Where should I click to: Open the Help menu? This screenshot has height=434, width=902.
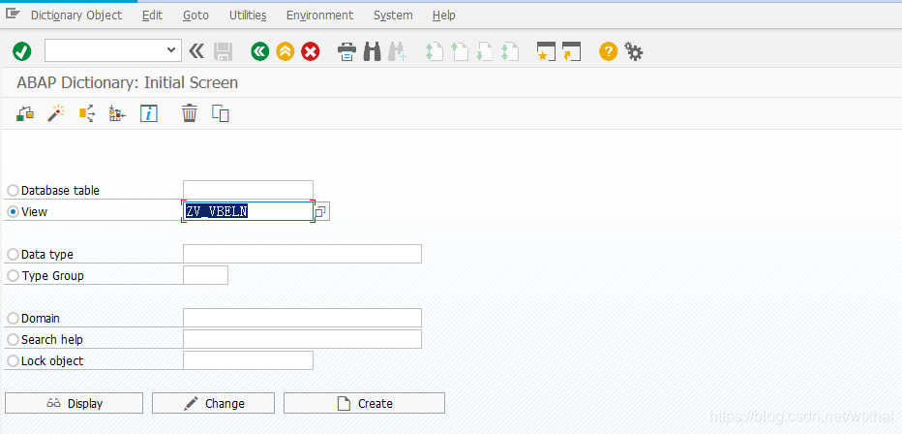[443, 15]
